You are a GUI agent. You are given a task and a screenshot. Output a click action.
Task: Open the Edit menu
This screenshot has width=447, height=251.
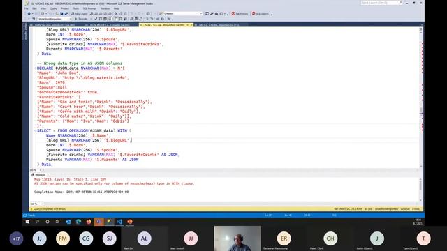(34, 8)
